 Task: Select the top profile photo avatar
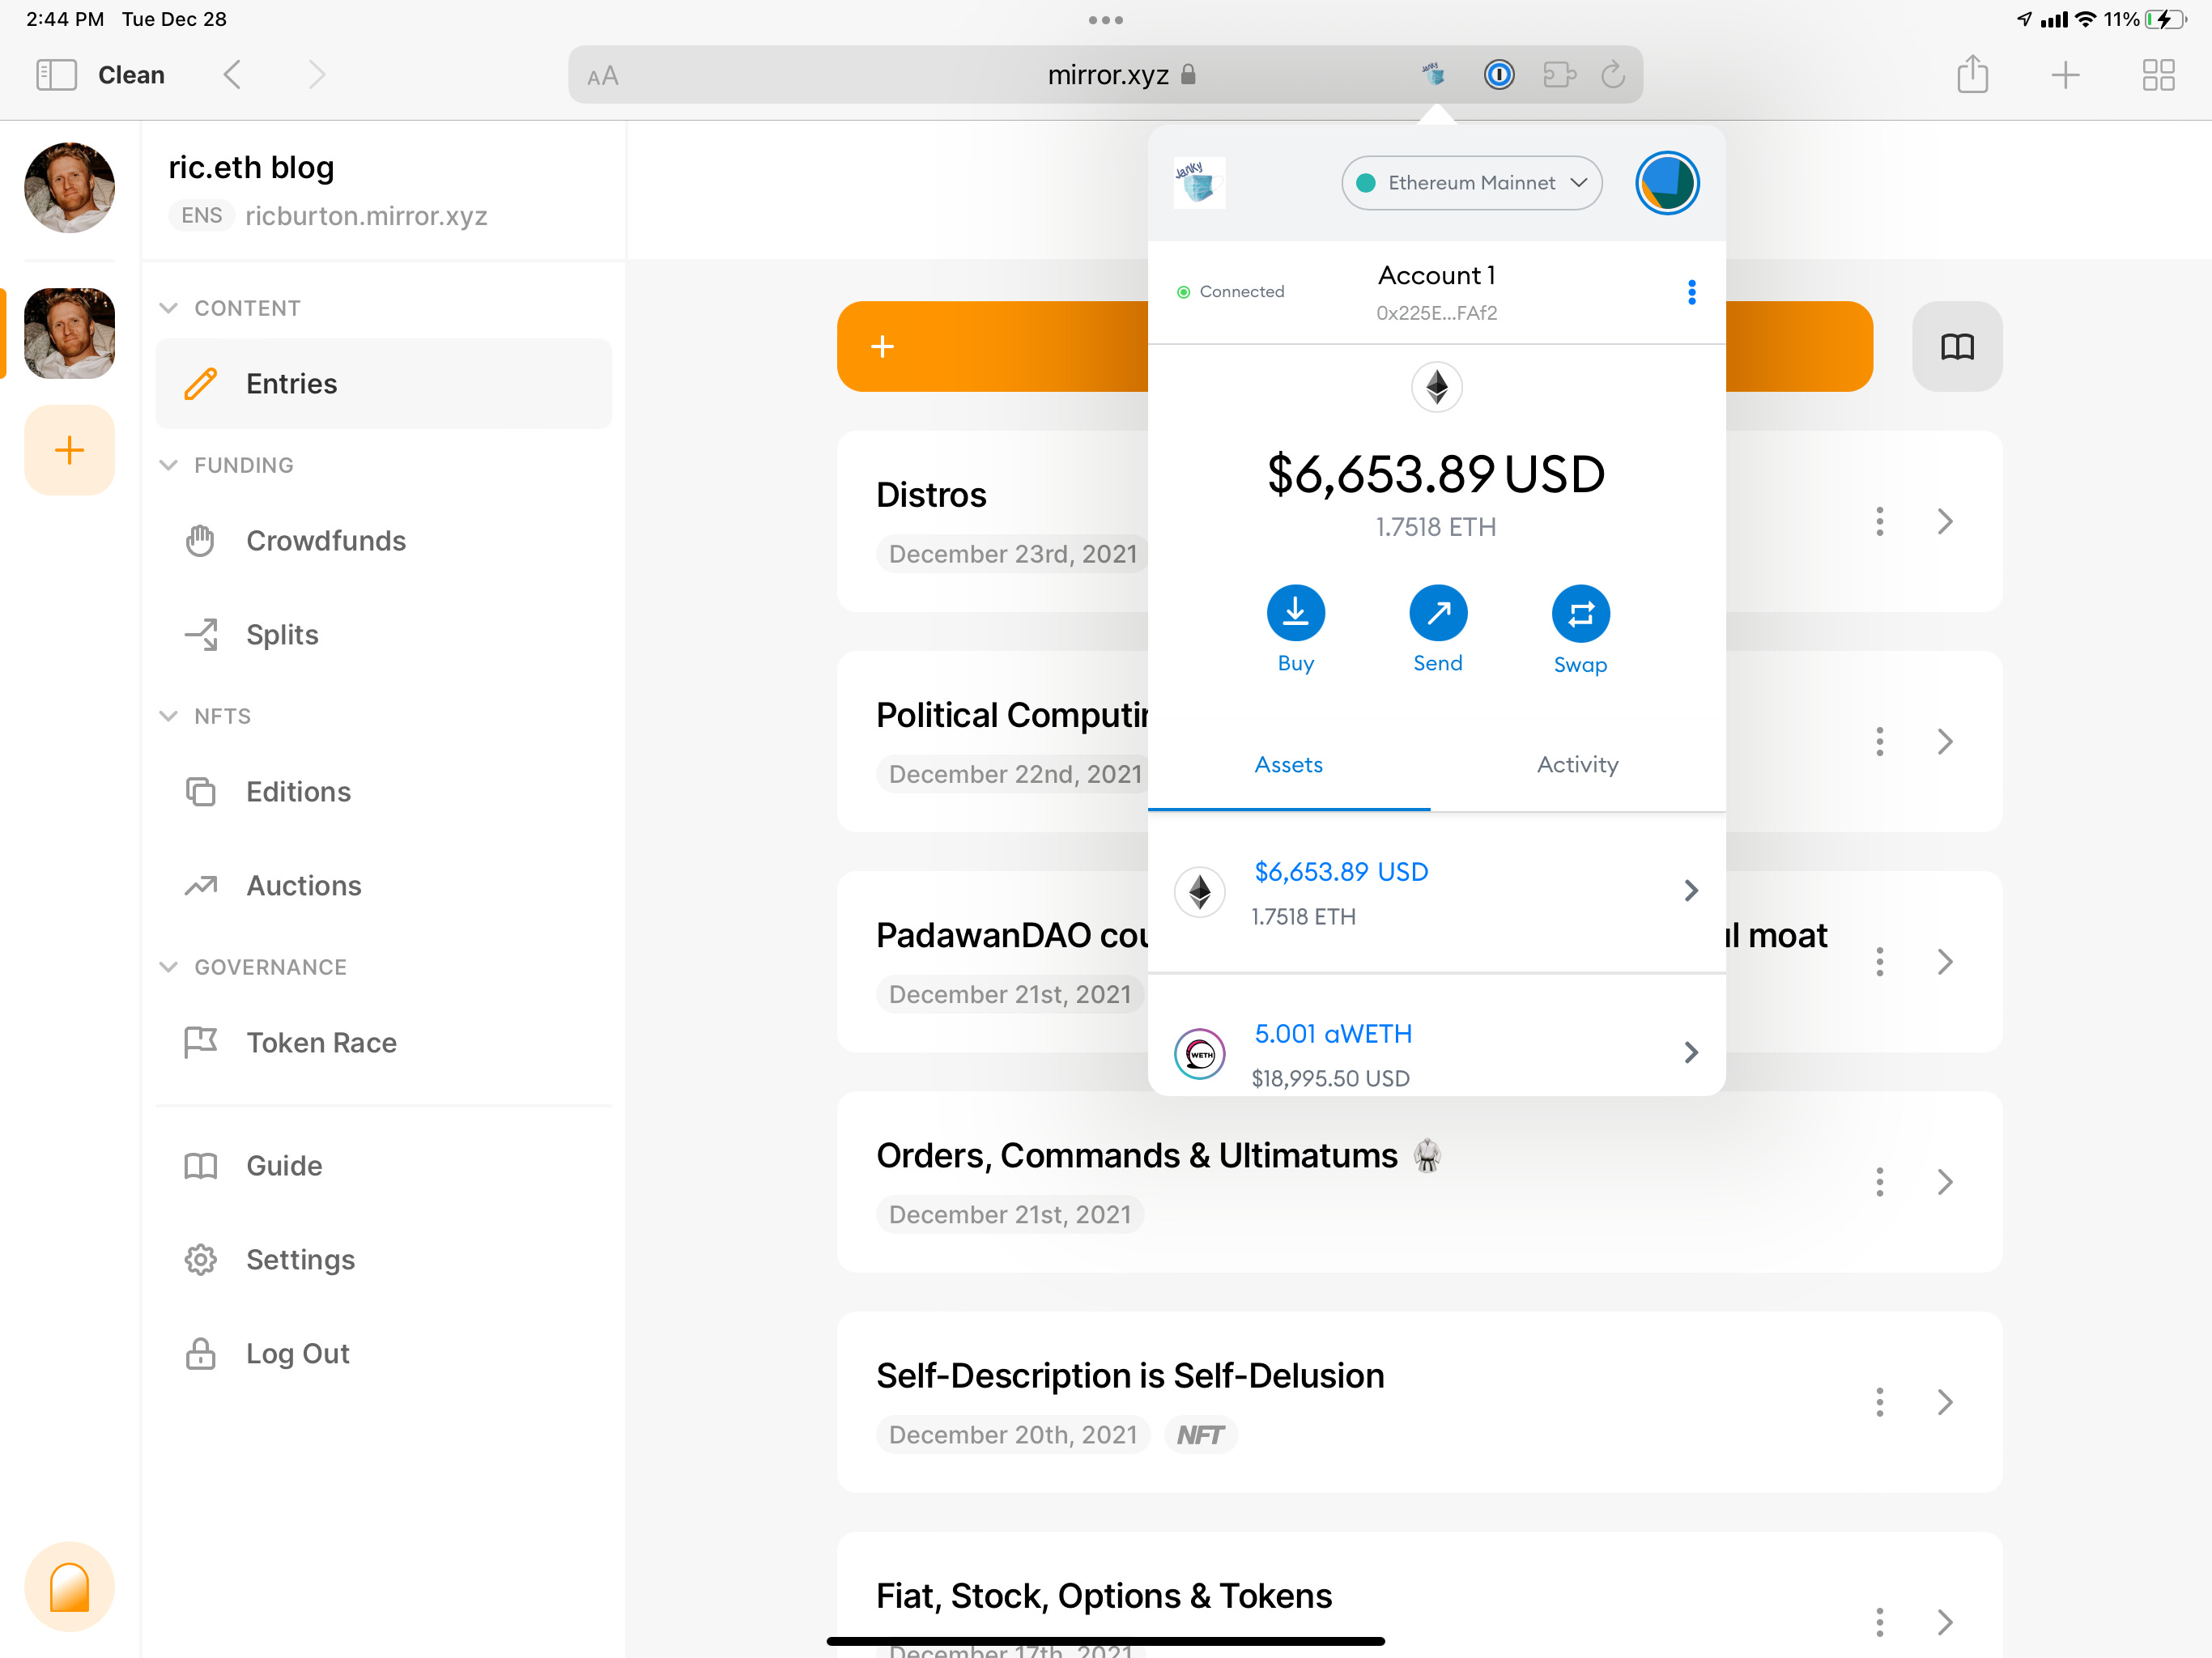[69, 187]
